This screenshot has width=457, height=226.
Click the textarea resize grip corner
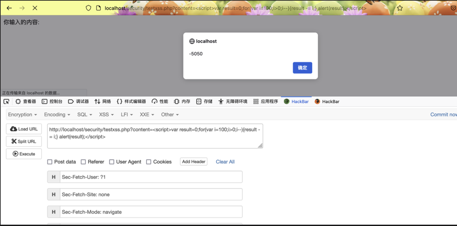click(260, 146)
